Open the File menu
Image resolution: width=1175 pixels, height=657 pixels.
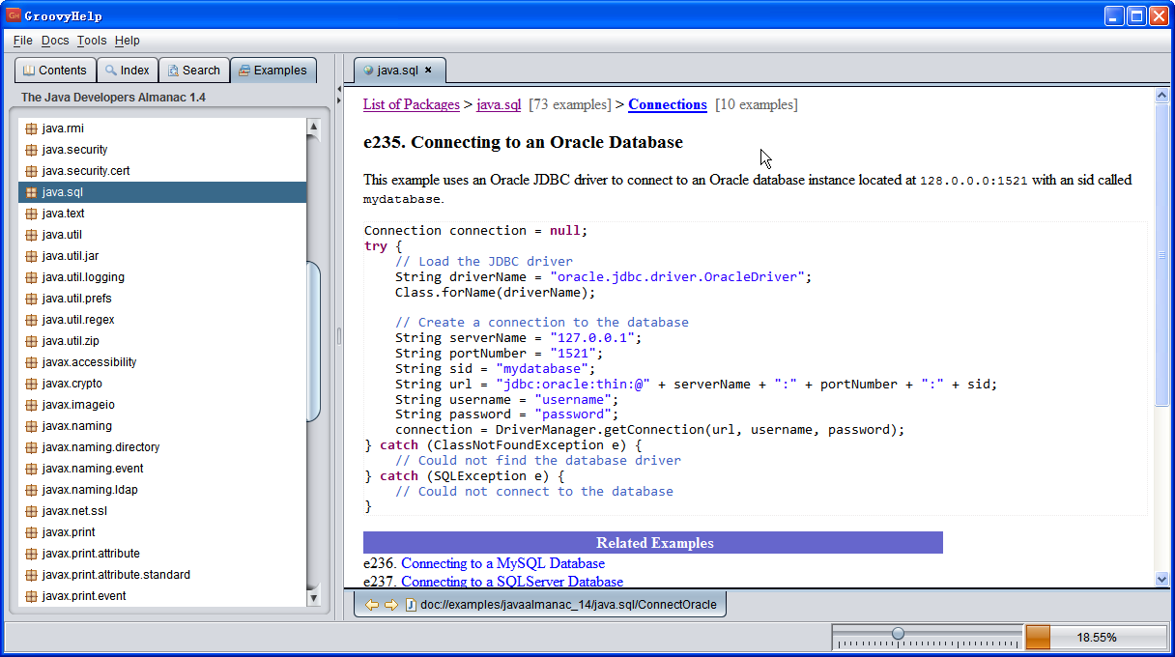coord(23,41)
